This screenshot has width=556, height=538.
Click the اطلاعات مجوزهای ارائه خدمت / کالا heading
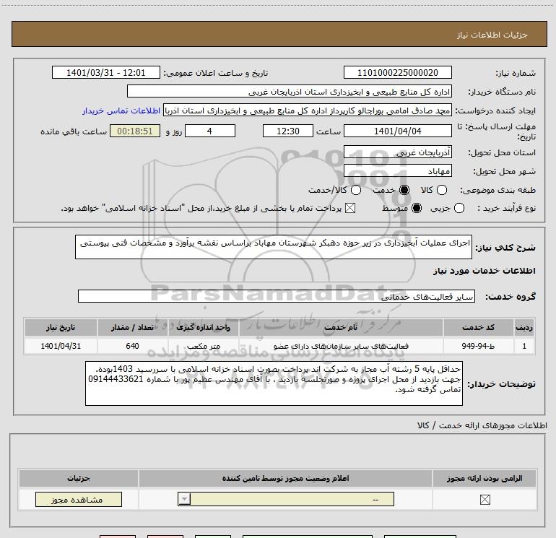(482, 425)
